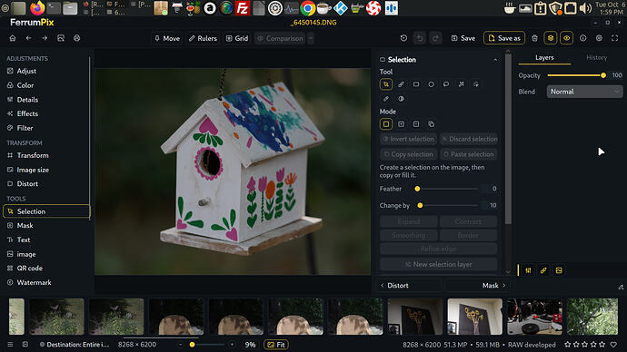Screen dimensions: 627x352
Task: Select the magic wand selection tool
Action: [461, 84]
